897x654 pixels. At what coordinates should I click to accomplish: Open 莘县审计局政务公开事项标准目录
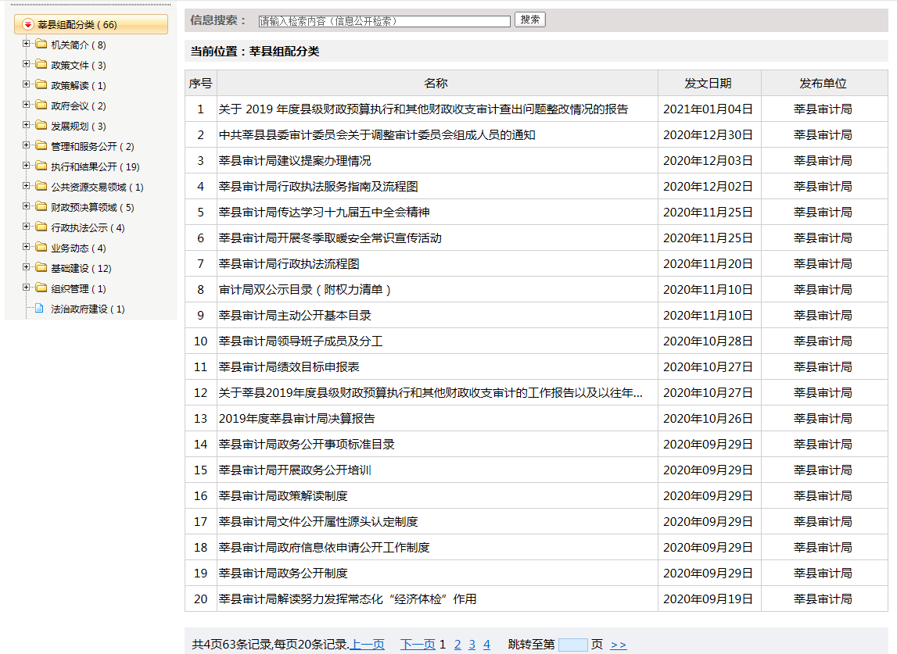pos(307,444)
